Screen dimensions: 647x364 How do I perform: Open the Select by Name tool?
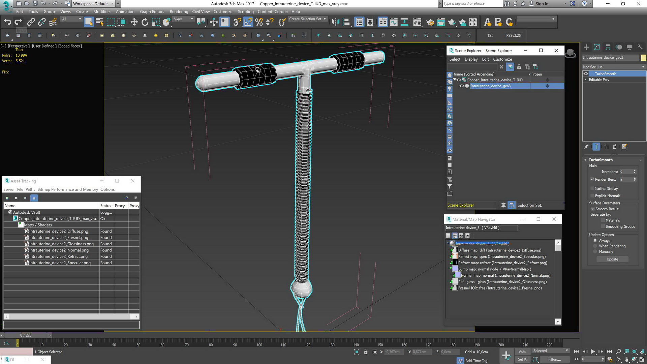tap(100, 22)
